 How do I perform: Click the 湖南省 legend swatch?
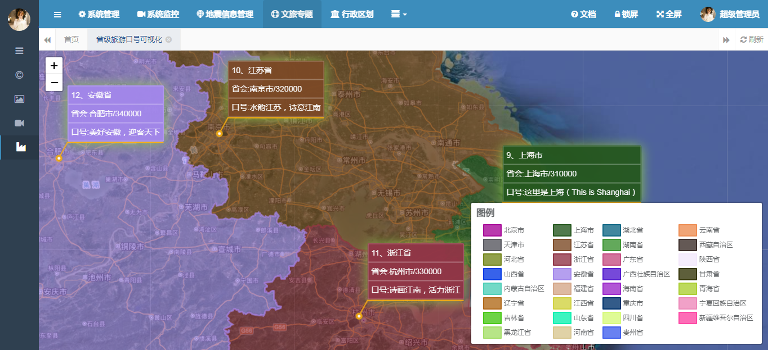tap(611, 245)
